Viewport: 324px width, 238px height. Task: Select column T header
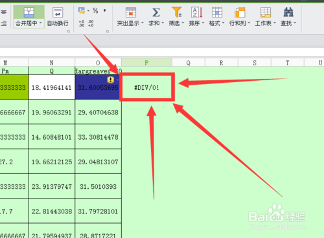click(288, 63)
